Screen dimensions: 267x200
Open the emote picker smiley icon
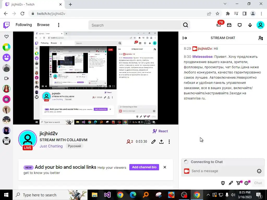click(259, 171)
